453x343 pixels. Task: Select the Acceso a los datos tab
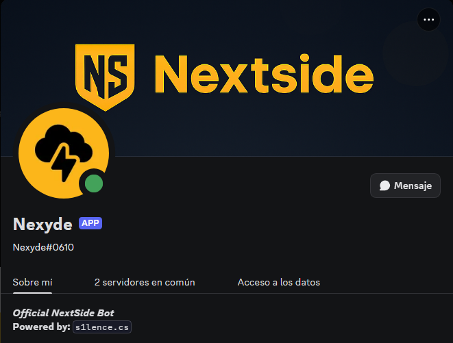pos(279,282)
